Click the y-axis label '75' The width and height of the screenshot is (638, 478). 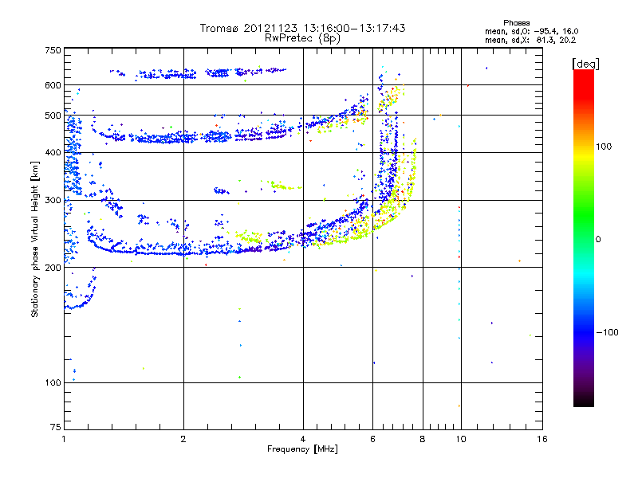point(56,427)
